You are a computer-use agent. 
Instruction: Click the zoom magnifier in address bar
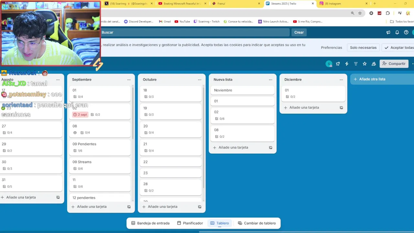353,13
